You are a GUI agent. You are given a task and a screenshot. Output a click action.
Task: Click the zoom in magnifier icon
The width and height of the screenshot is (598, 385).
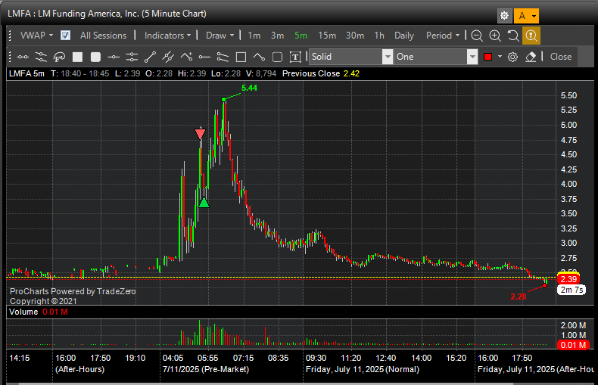495,36
